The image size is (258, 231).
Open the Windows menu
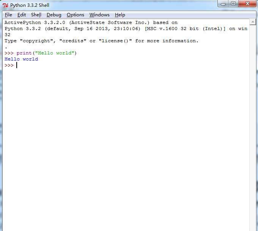pyautogui.click(x=99, y=15)
